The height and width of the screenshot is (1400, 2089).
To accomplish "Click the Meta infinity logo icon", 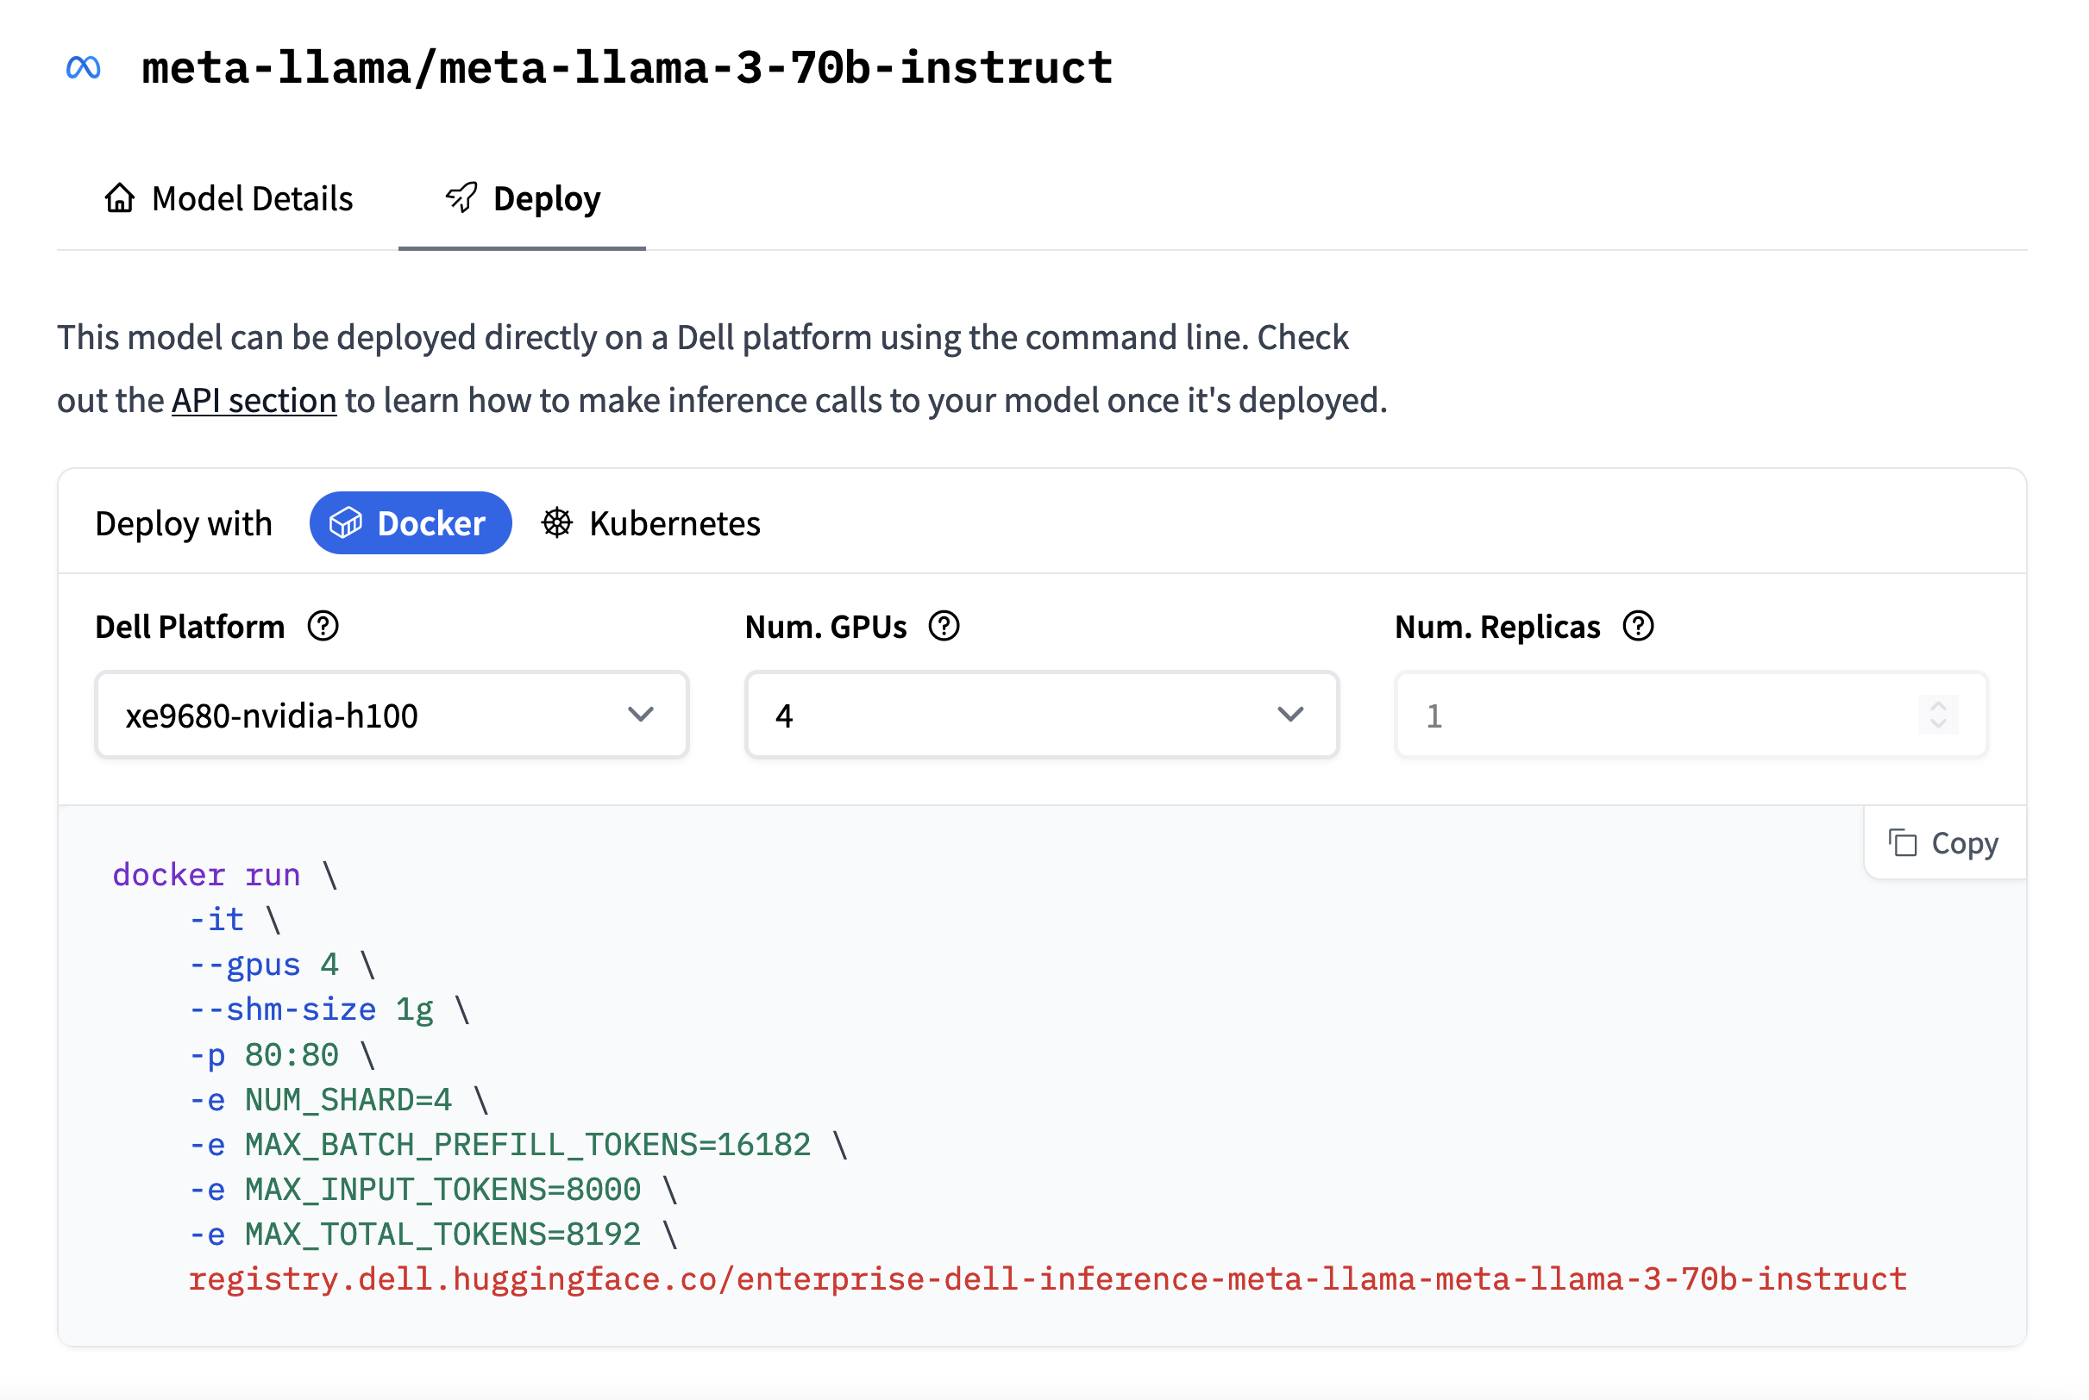I will click(x=83, y=68).
